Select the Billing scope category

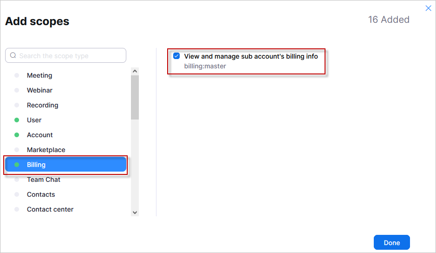pyautogui.click(x=65, y=165)
